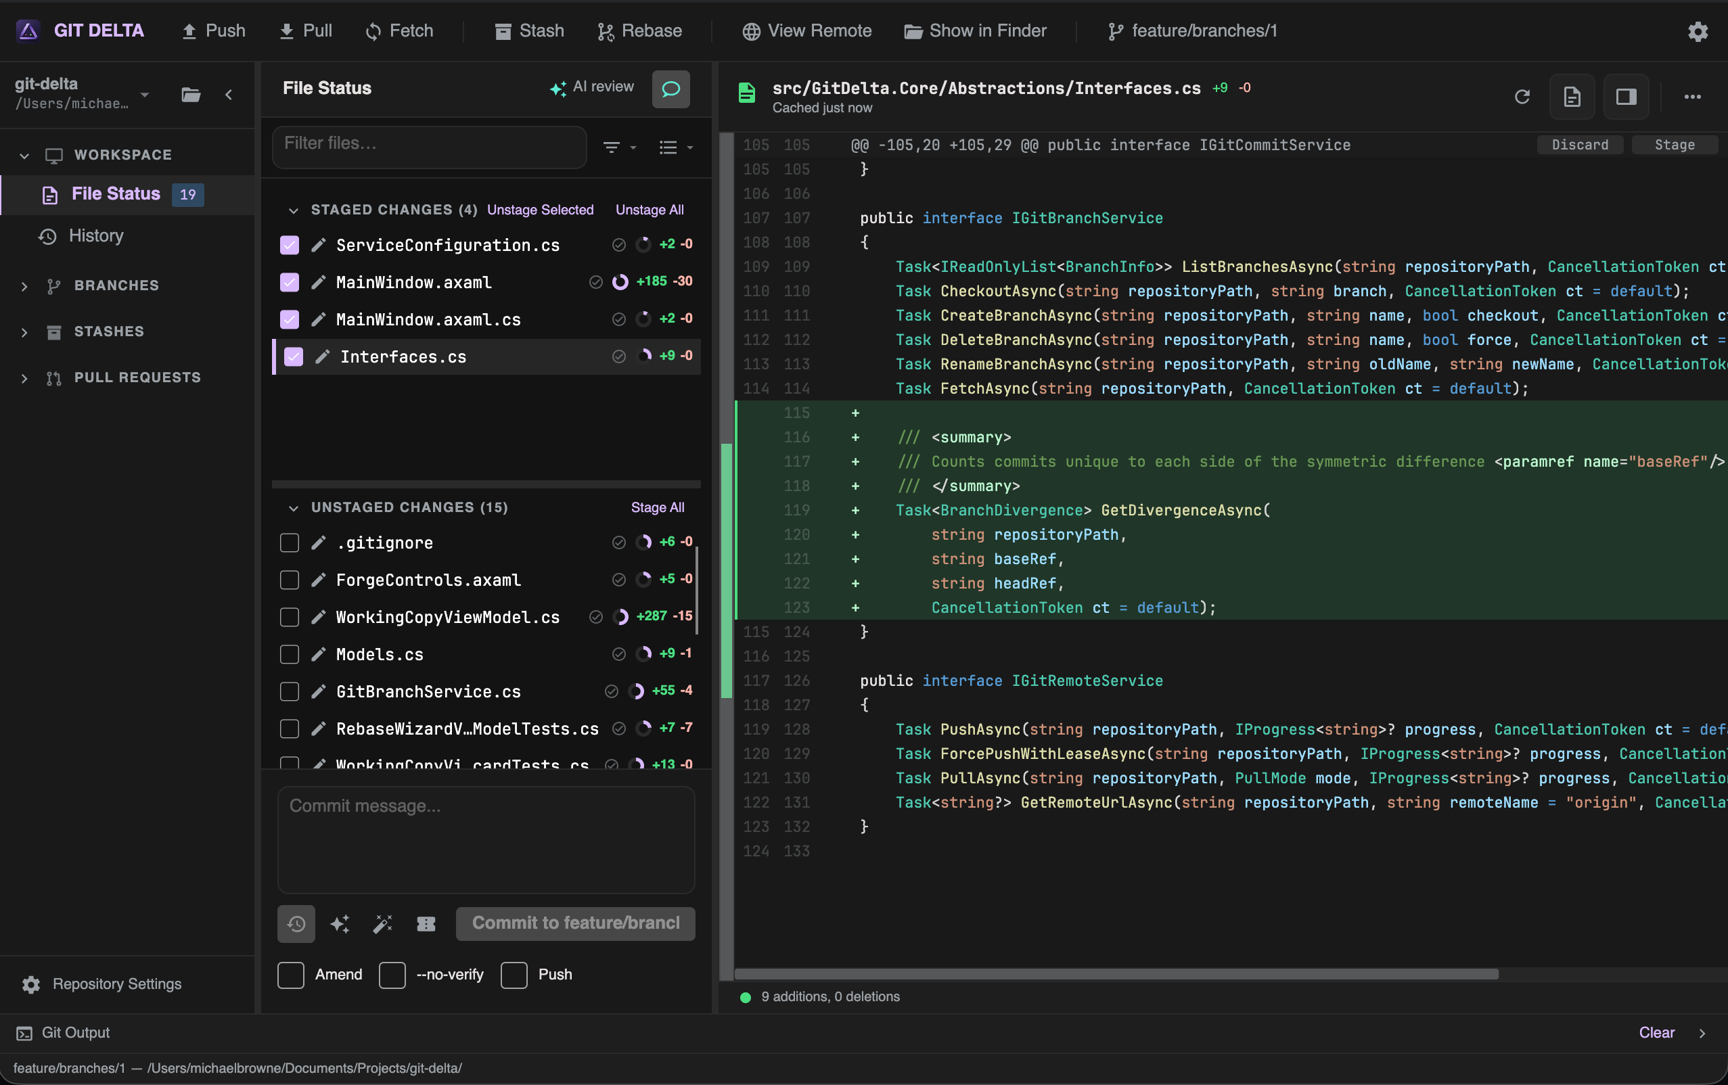Click the AI review sparkle button

[x=592, y=87]
